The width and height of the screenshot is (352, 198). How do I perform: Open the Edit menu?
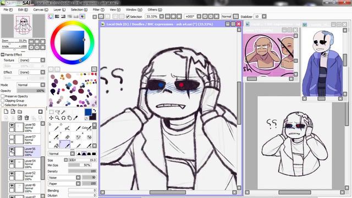[23, 10]
